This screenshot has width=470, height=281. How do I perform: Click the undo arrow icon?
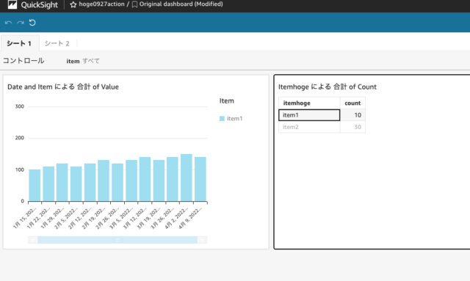click(x=8, y=23)
